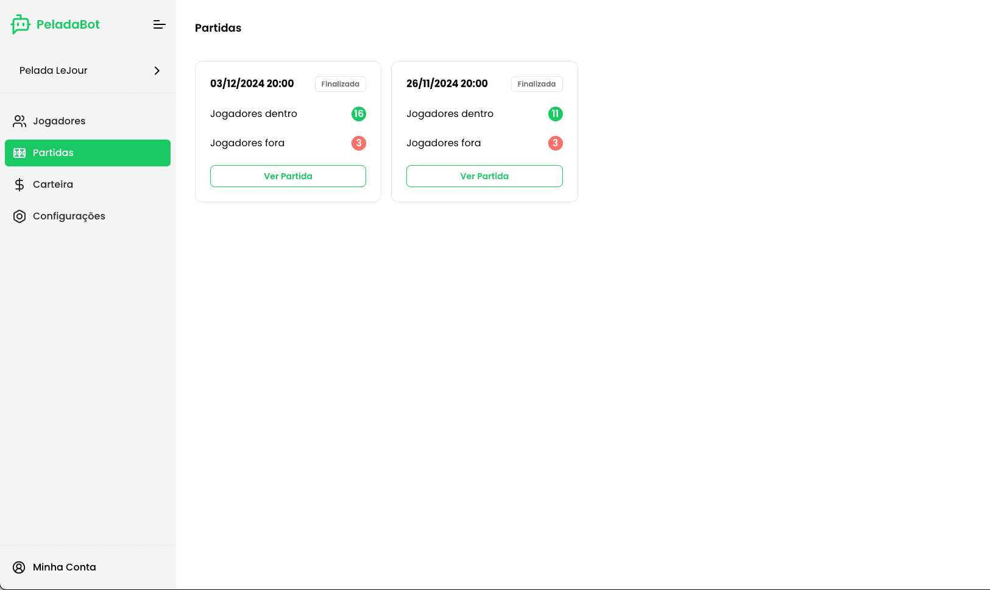Go to the Carteira section
This screenshot has width=990, height=590.
pyautogui.click(x=53, y=185)
